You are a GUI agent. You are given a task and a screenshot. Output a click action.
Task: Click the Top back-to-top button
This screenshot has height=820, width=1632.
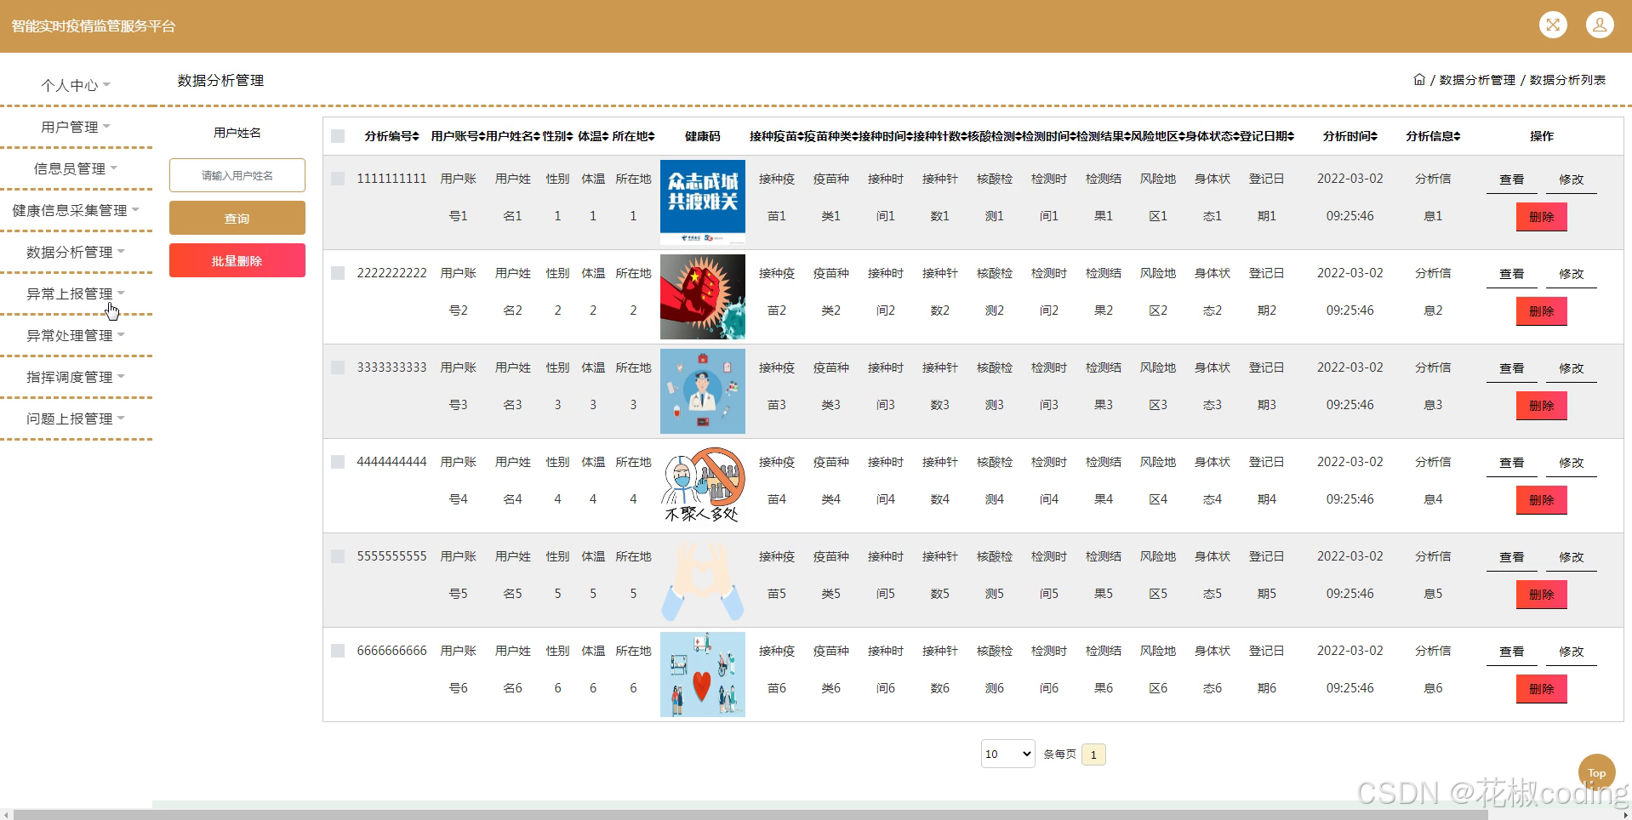pos(1596,772)
